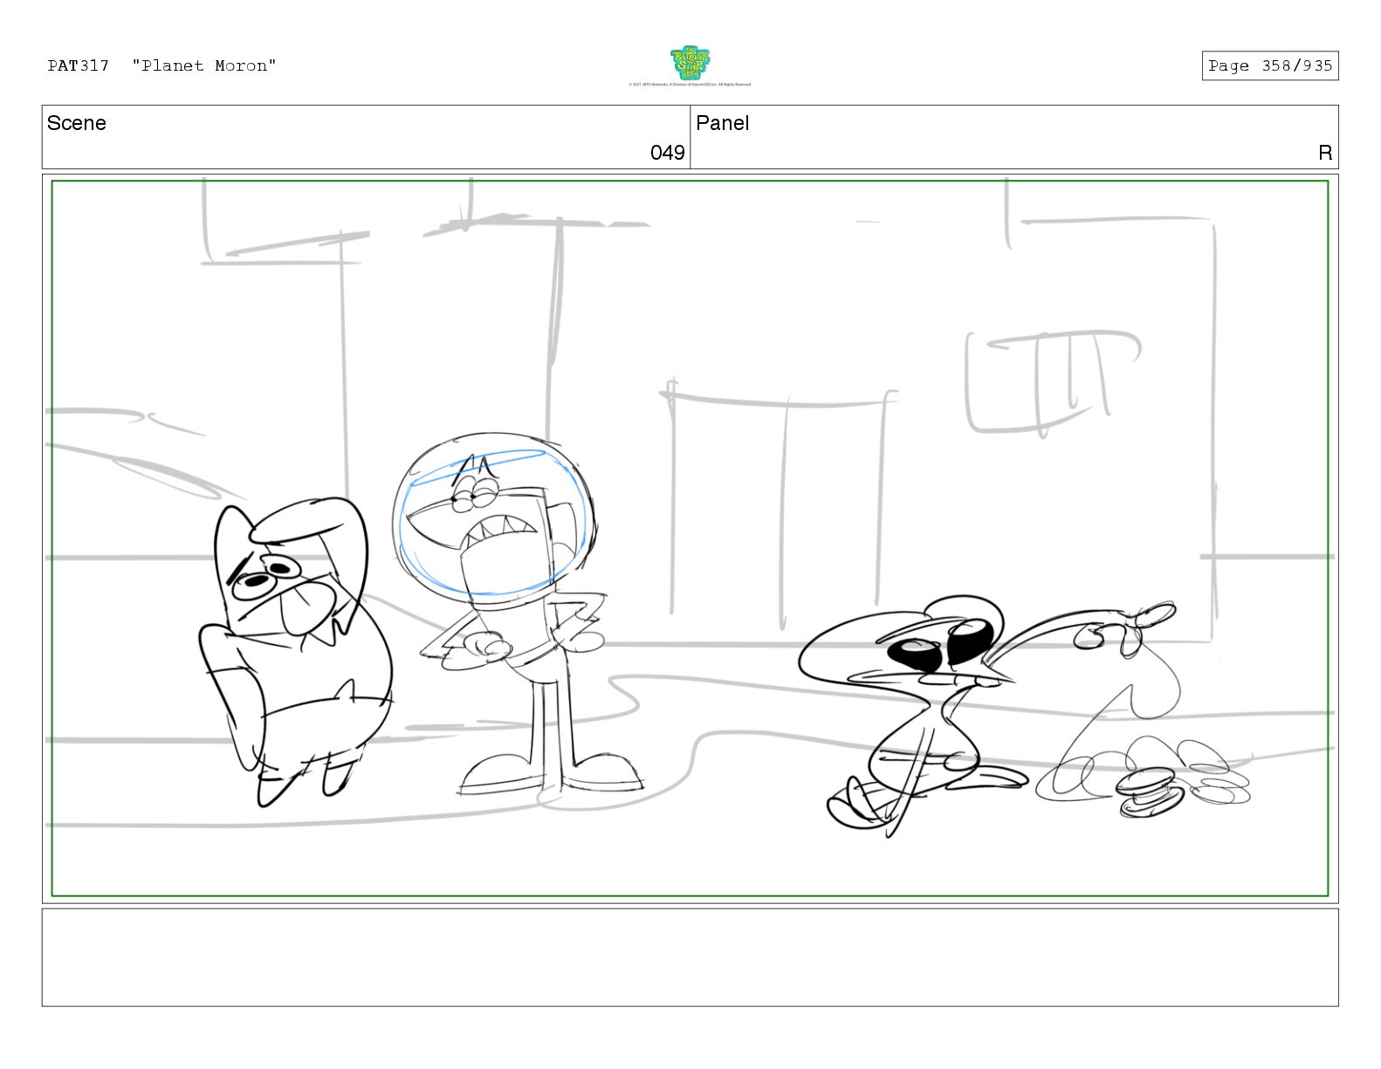
Task: Click scene number '049'
Action: [668, 153]
